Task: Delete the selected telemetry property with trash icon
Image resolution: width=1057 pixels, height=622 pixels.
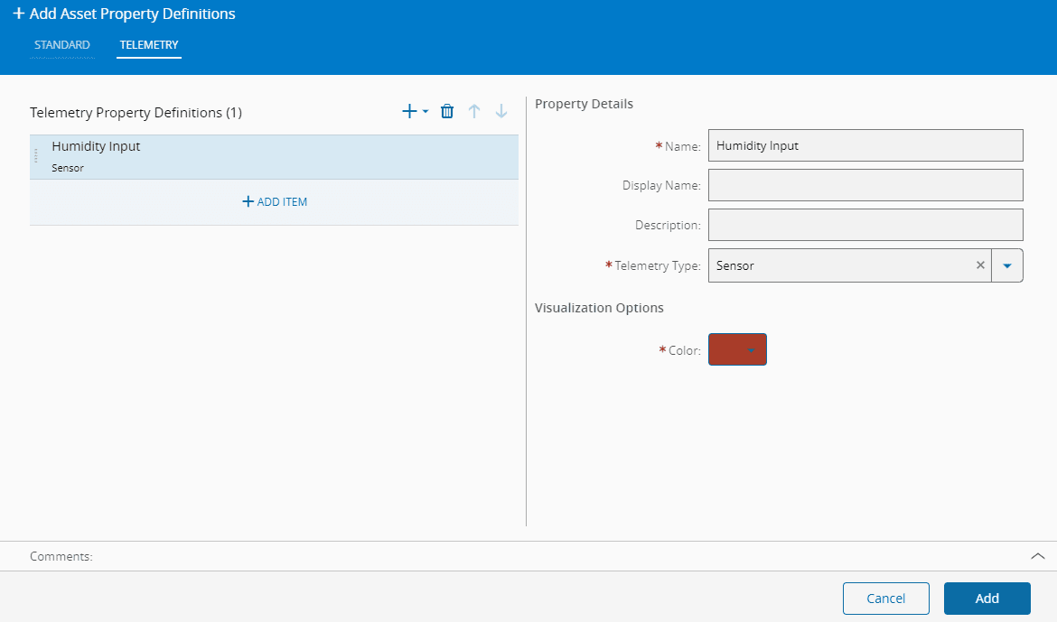Action: (447, 112)
